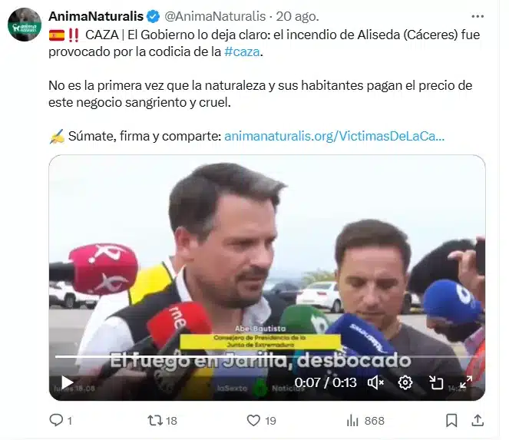Share the tweet via upload icon
509x440 pixels.
point(478,420)
